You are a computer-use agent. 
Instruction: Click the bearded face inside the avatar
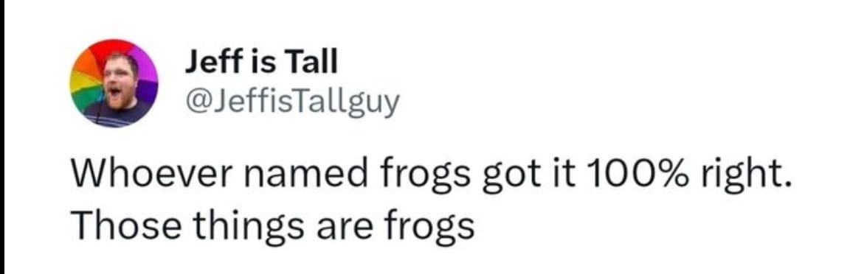click(x=117, y=81)
